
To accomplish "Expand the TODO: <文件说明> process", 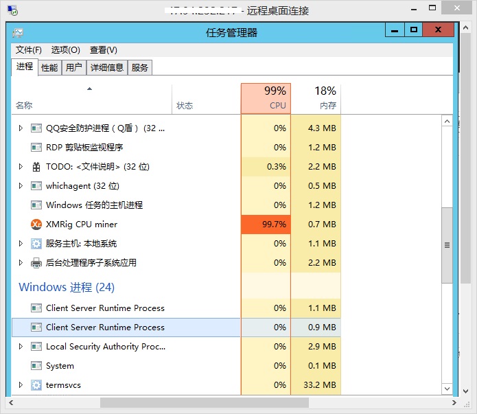I will point(21,167).
